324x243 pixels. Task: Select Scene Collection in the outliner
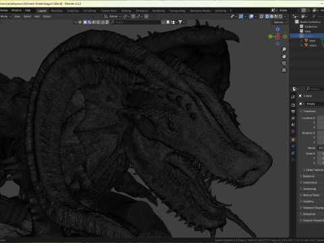point(310,22)
